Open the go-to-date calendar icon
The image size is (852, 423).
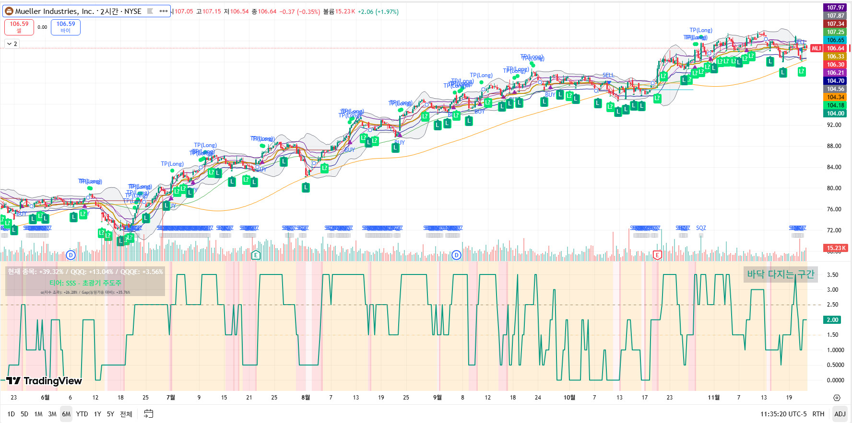point(149,414)
